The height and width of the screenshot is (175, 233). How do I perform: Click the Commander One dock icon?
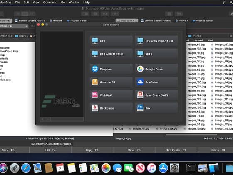pos(214,168)
